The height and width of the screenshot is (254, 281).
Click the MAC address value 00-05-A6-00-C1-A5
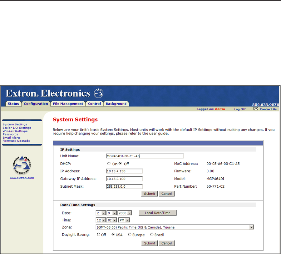click(x=223, y=164)
